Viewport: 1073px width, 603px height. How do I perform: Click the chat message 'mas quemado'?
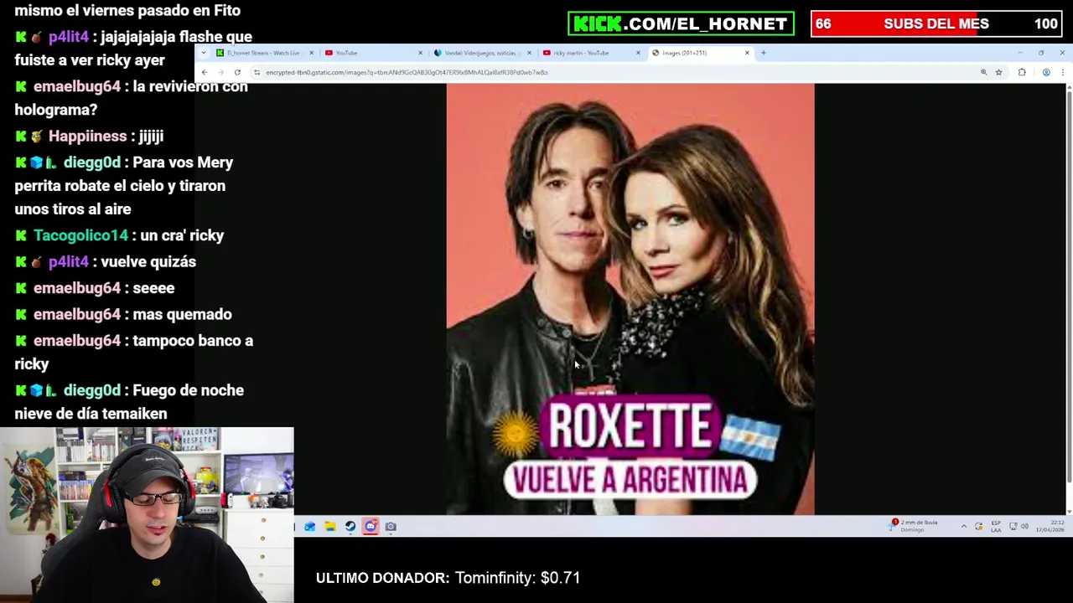point(182,314)
